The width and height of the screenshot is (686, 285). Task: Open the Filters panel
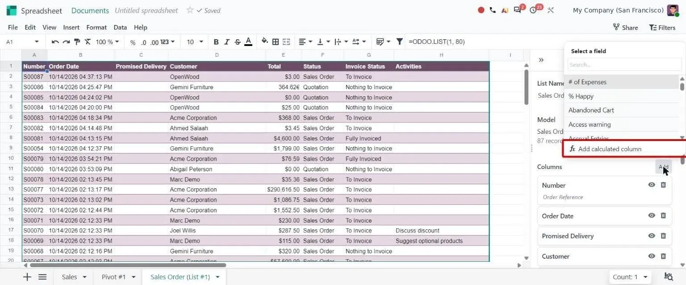[x=662, y=27]
